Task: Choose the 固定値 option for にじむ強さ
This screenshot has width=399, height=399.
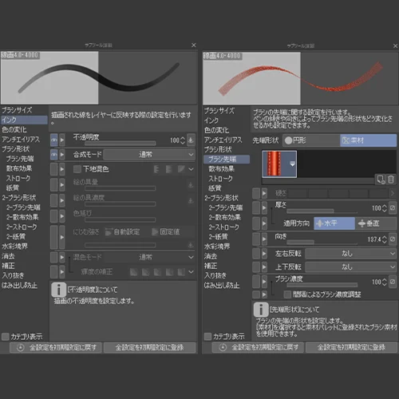Action: 165,231
